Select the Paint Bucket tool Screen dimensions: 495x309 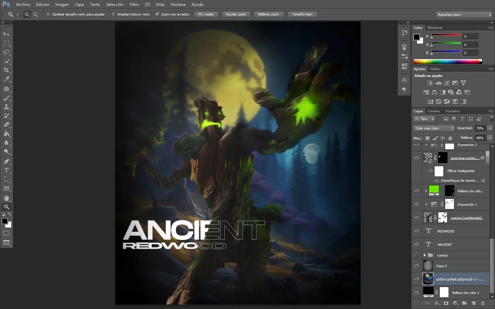coord(7,134)
